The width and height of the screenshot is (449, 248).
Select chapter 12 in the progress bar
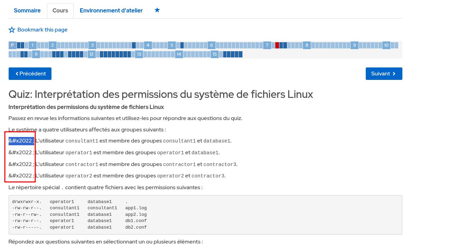92,54
